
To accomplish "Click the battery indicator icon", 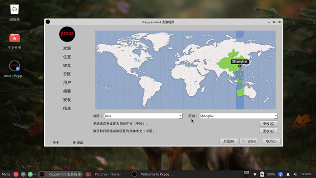I will [x=262, y=174].
